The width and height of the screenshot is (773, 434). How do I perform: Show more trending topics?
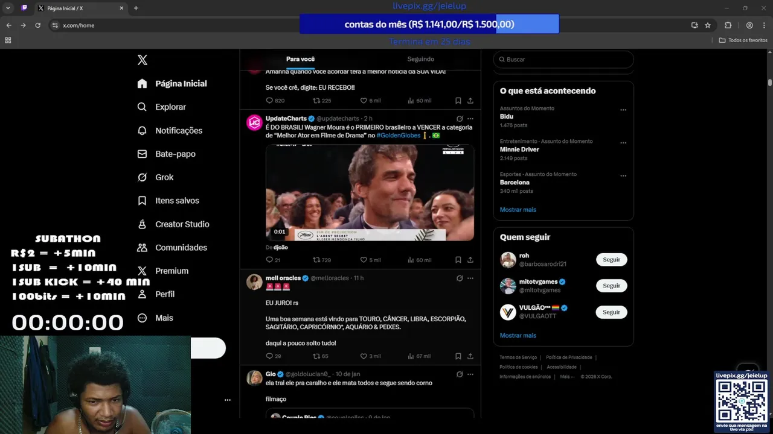[518, 210]
